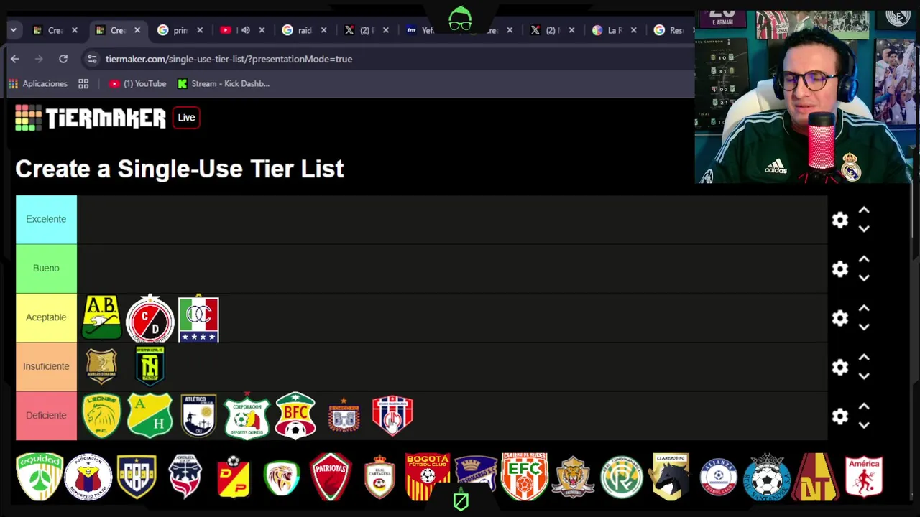Mute the YouTube tab via speaker icon
Screen dimensions: 920x517
245,30
